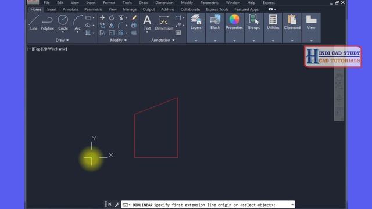Activate the Mirror tool
This screenshot has height=209, width=372.
coord(112,25)
